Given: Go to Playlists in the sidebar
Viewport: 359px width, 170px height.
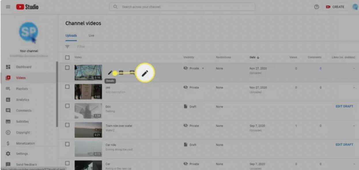Looking at the screenshot, I should (22, 89).
